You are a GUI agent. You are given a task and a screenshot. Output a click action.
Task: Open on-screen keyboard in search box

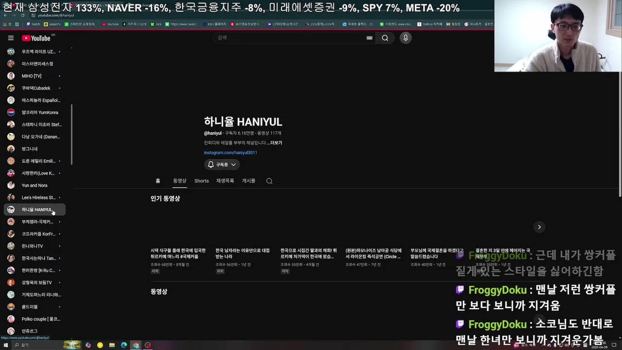click(x=369, y=38)
